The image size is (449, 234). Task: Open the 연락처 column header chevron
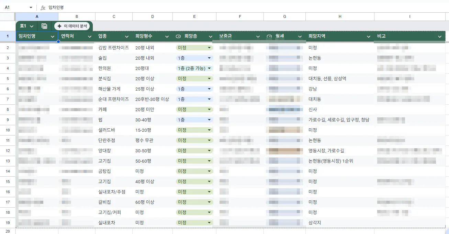[x=90, y=36]
